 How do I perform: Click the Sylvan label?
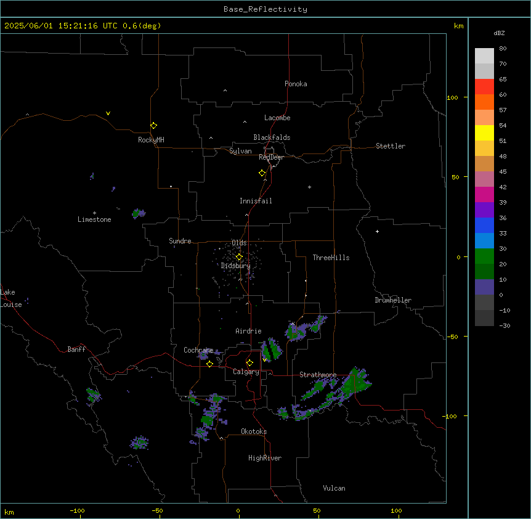240,151
